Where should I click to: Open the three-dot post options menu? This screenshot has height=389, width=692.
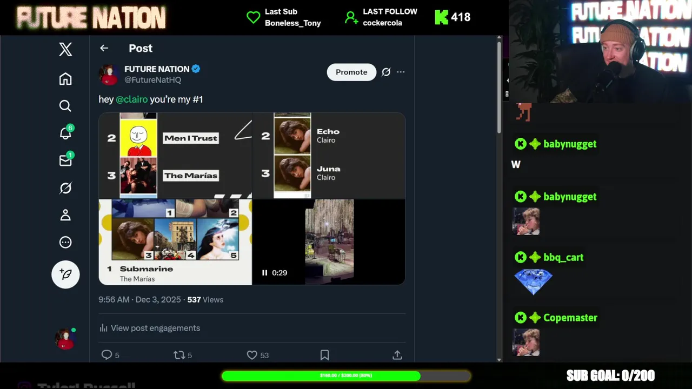tap(401, 72)
